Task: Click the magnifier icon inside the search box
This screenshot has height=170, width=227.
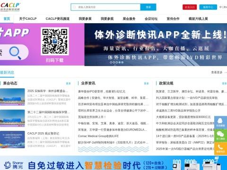Action: (x=74, y=7)
